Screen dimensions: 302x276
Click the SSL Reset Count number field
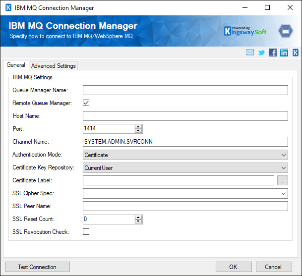109,220
